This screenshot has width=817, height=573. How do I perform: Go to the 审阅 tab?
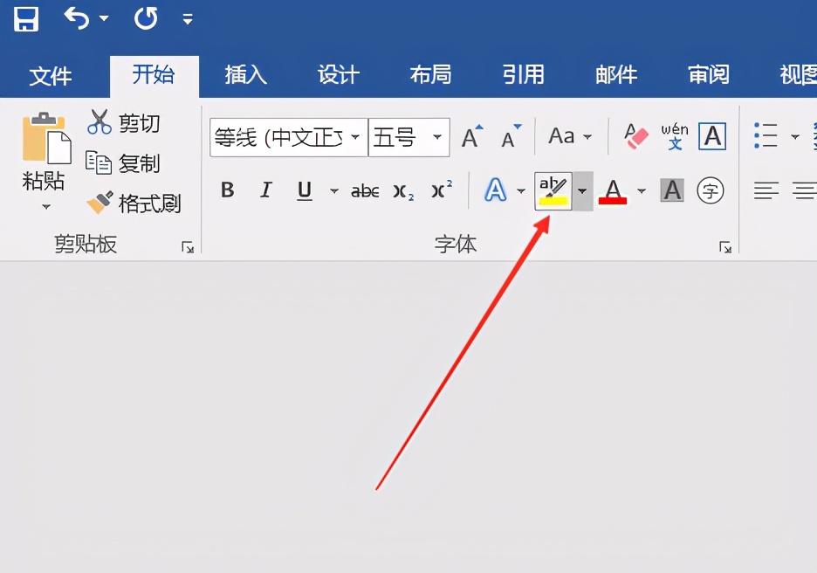709,75
